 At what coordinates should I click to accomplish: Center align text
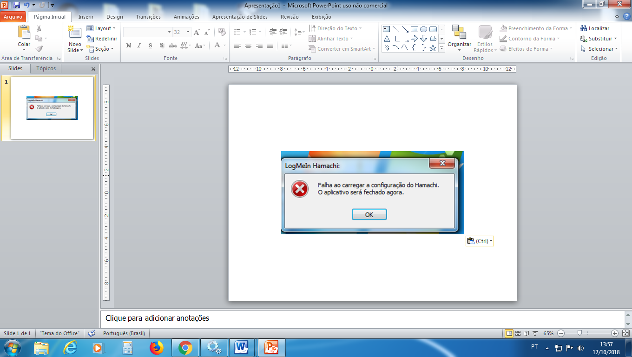pos(248,46)
